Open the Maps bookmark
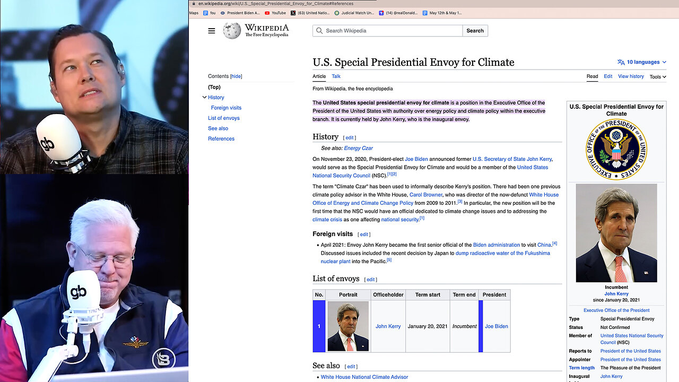679x382 pixels. [194, 13]
